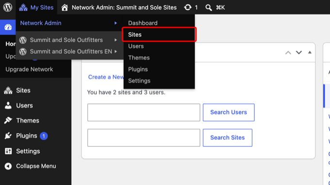Choose Dashboard in the submenu
The width and height of the screenshot is (330, 185).
point(143,23)
